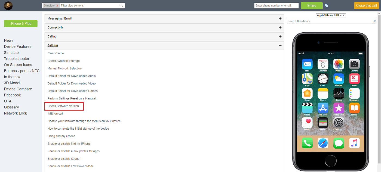Tap the iBooks app icon
The image size is (381, 172).
point(354,108)
